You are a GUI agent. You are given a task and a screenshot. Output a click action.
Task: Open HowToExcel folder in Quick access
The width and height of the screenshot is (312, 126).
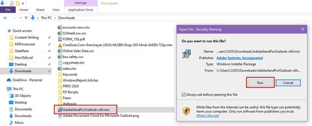tap(24, 58)
